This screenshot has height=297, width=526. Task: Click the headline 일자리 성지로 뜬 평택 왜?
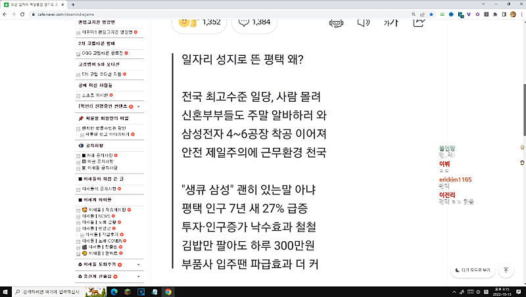(x=242, y=59)
